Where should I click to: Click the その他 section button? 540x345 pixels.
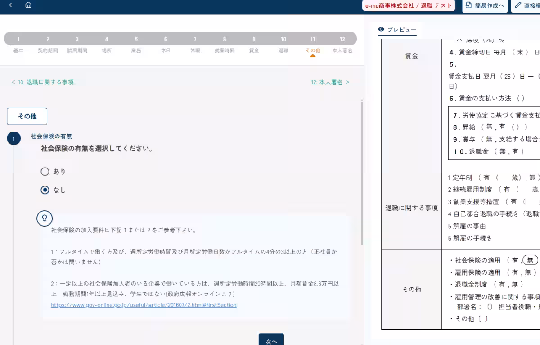27,116
